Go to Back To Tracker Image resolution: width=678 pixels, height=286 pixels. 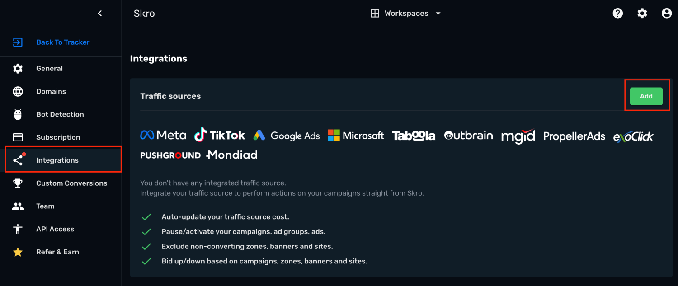[x=63, y=42]
